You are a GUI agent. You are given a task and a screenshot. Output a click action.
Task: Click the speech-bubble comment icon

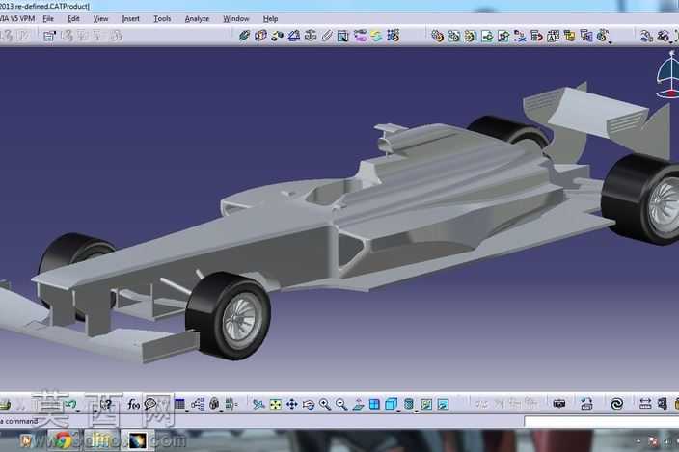[x=150, y=404]
